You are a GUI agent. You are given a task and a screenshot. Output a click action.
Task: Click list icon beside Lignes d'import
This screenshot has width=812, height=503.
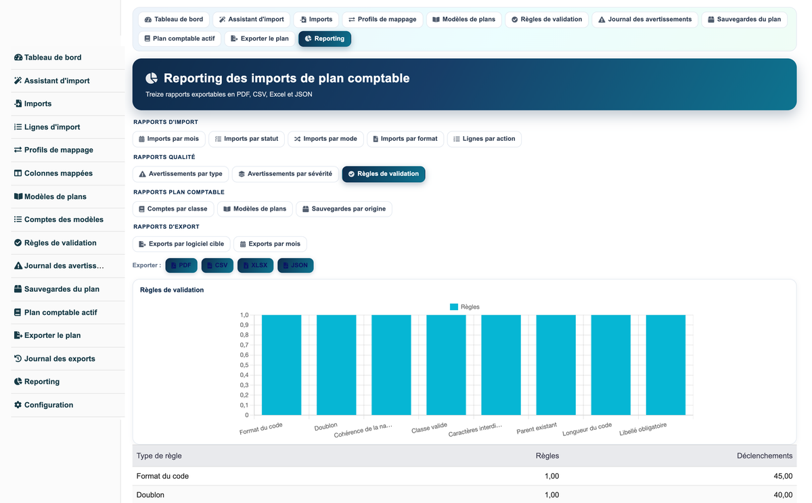[18, 127]
